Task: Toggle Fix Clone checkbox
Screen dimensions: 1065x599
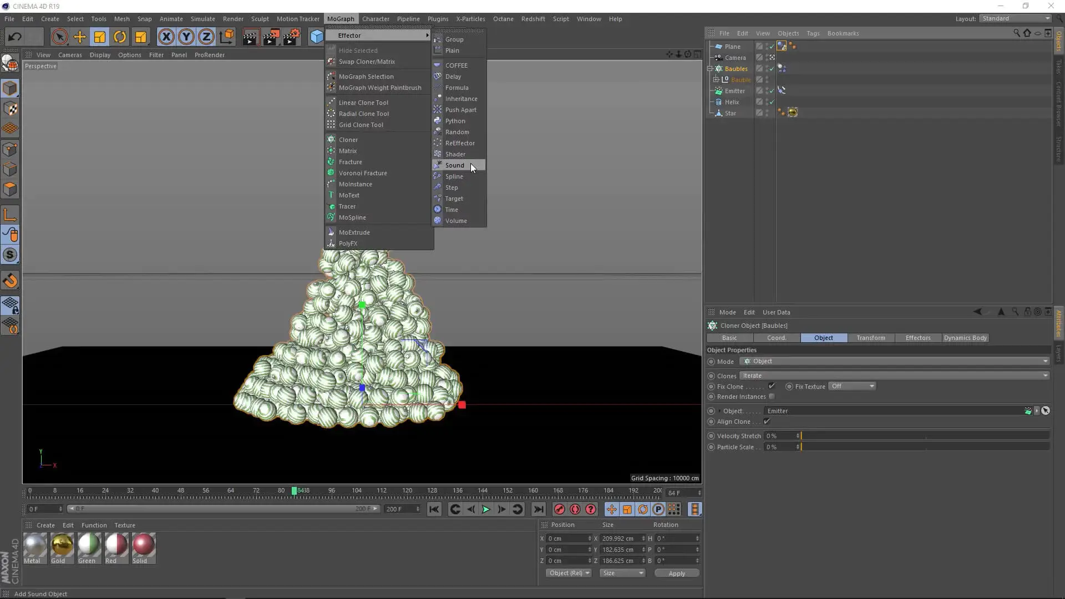Action: tap(772, 386)
